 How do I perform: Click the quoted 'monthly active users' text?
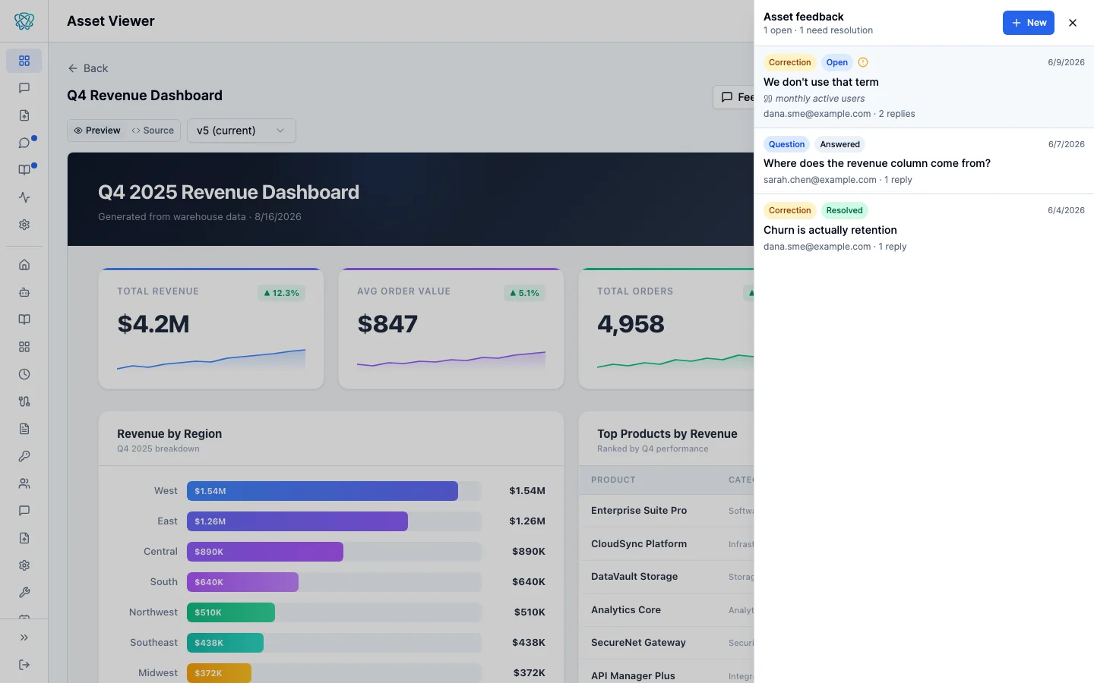pyautogui.click(x=820, y=99)
